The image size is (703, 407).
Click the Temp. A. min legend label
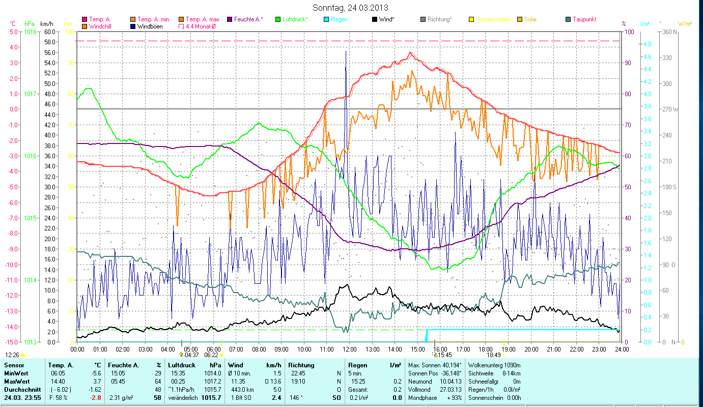[x=152, y=19]
